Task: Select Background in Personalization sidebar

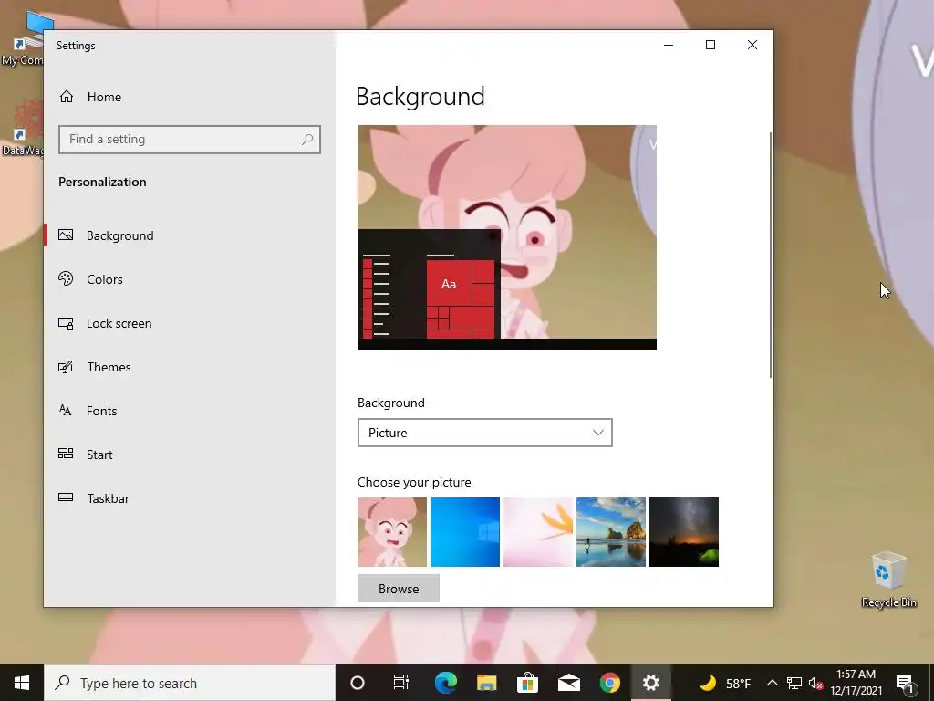Action: 190,235
